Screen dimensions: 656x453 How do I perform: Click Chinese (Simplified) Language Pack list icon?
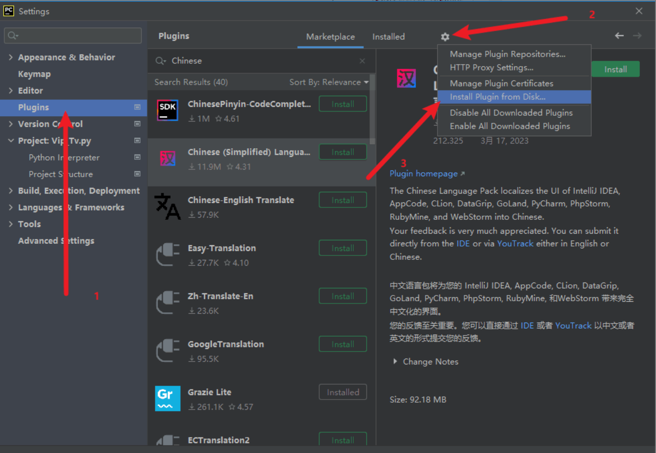pos(168,158)
